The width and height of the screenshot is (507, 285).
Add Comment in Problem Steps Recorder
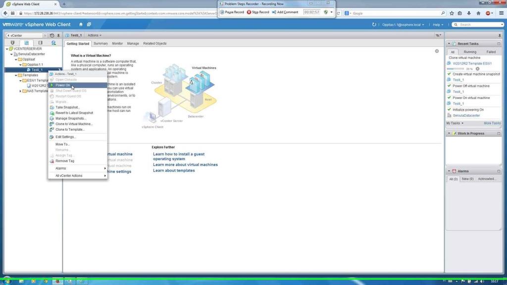pos(285,12)
